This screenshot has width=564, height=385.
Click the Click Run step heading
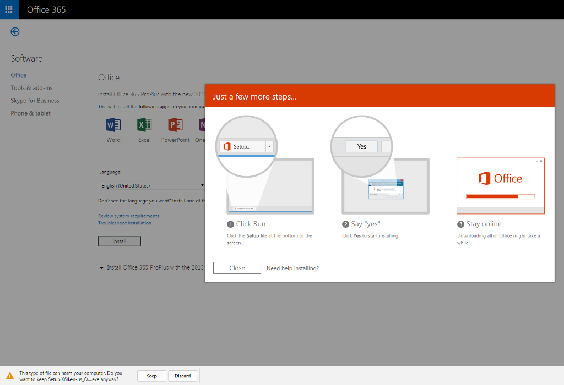point(251,224)
